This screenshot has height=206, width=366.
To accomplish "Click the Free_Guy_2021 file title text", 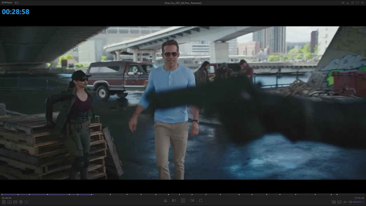I will pyautogui.click(x=183, y=3).
